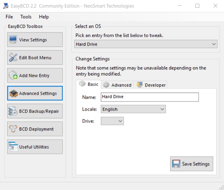This screenshot has height=190, width=224.
Task: Open the Locale dropdown showing English
Action: point(133,109)
